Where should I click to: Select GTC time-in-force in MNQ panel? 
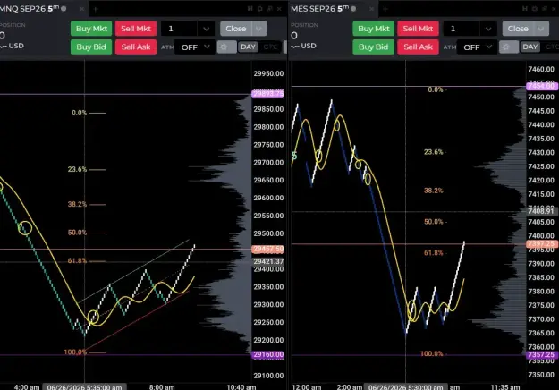(x=270, y=47)
